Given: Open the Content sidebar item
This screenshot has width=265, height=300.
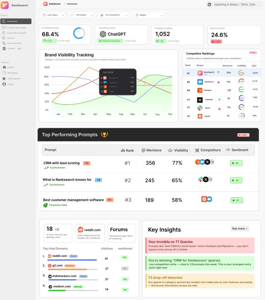Looking at the screenshot, I should point(11,49).
